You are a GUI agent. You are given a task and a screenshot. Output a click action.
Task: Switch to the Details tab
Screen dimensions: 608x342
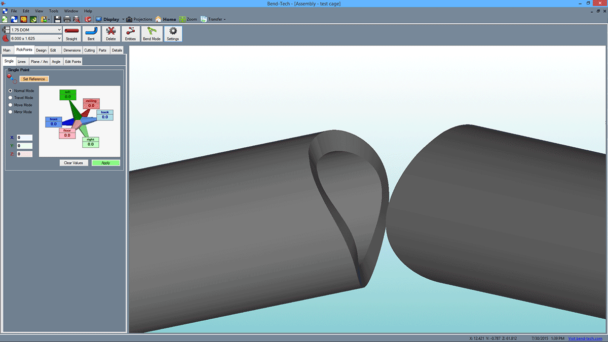point(117,50)
